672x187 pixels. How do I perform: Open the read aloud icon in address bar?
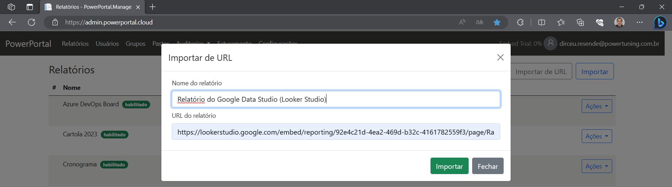(x=462, y=22)
